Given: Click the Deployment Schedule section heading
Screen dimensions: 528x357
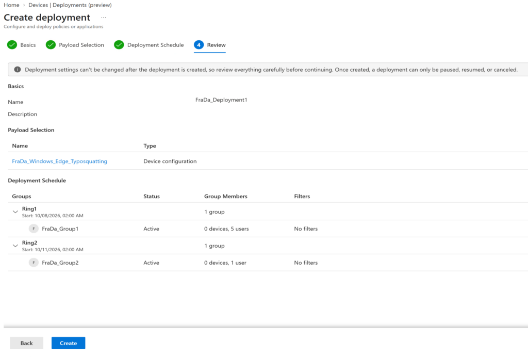Looking at the screenshot, I should pos(37,181).
